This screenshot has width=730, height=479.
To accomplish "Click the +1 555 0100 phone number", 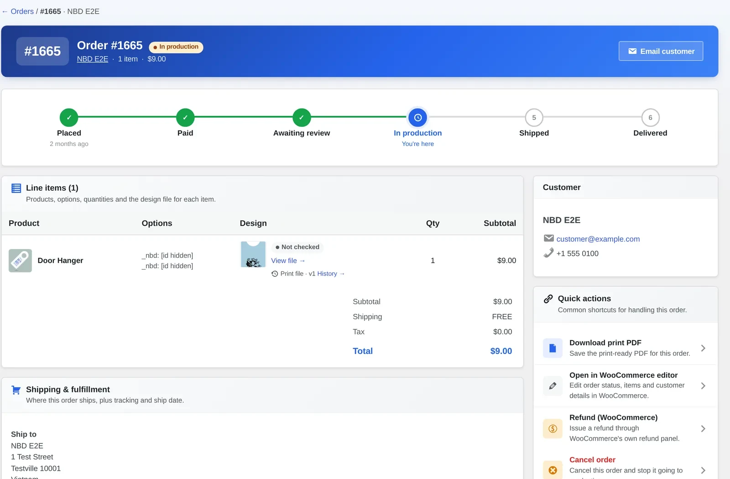I will tap(577, 254).
